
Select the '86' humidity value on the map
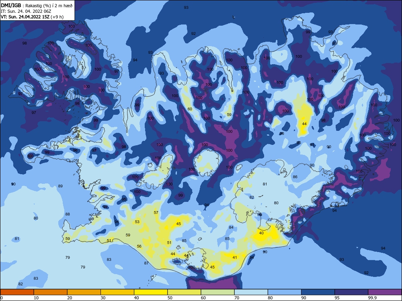(295, 177)
